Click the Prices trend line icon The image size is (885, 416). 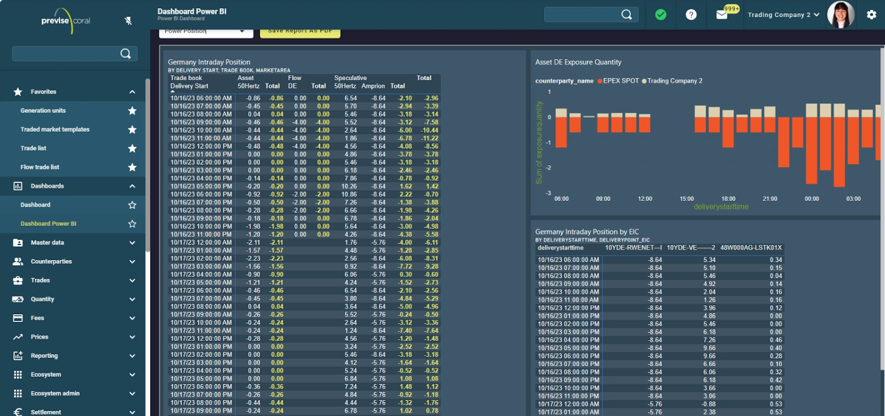click(18, 337)
